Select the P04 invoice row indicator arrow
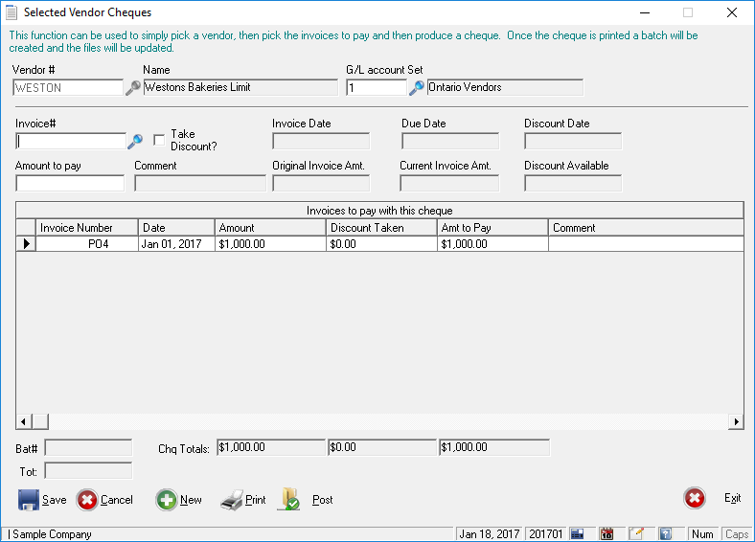The height and width of the screenshot is (542, 755). pyautogui.click(x=26, y=244)
